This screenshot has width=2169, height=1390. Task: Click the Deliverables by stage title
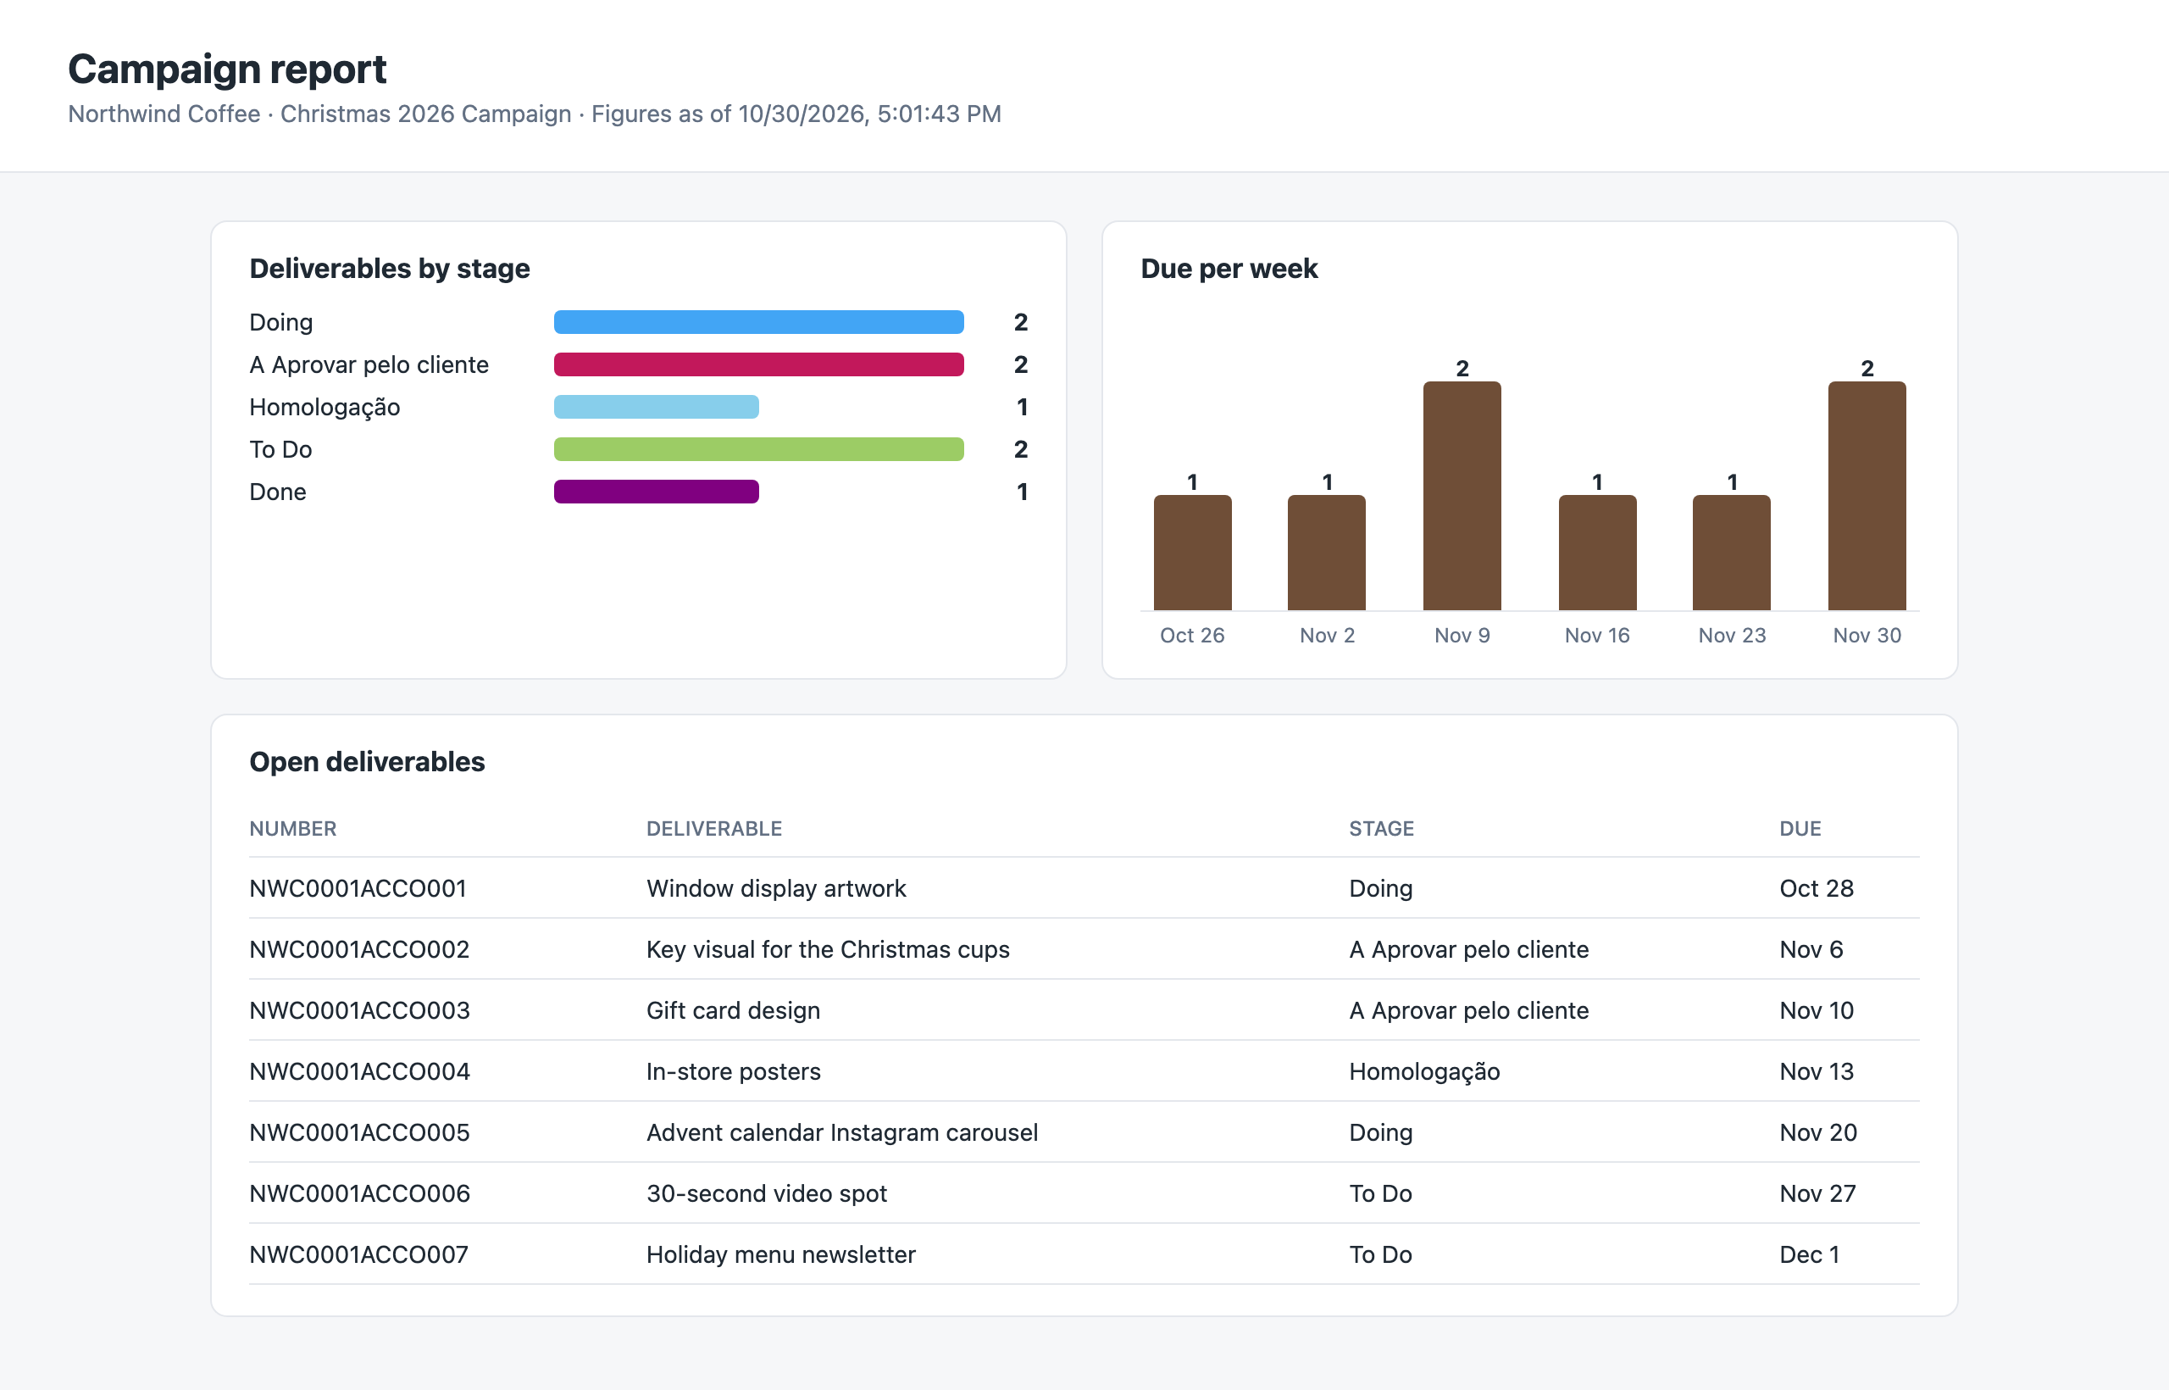(389, 269)
